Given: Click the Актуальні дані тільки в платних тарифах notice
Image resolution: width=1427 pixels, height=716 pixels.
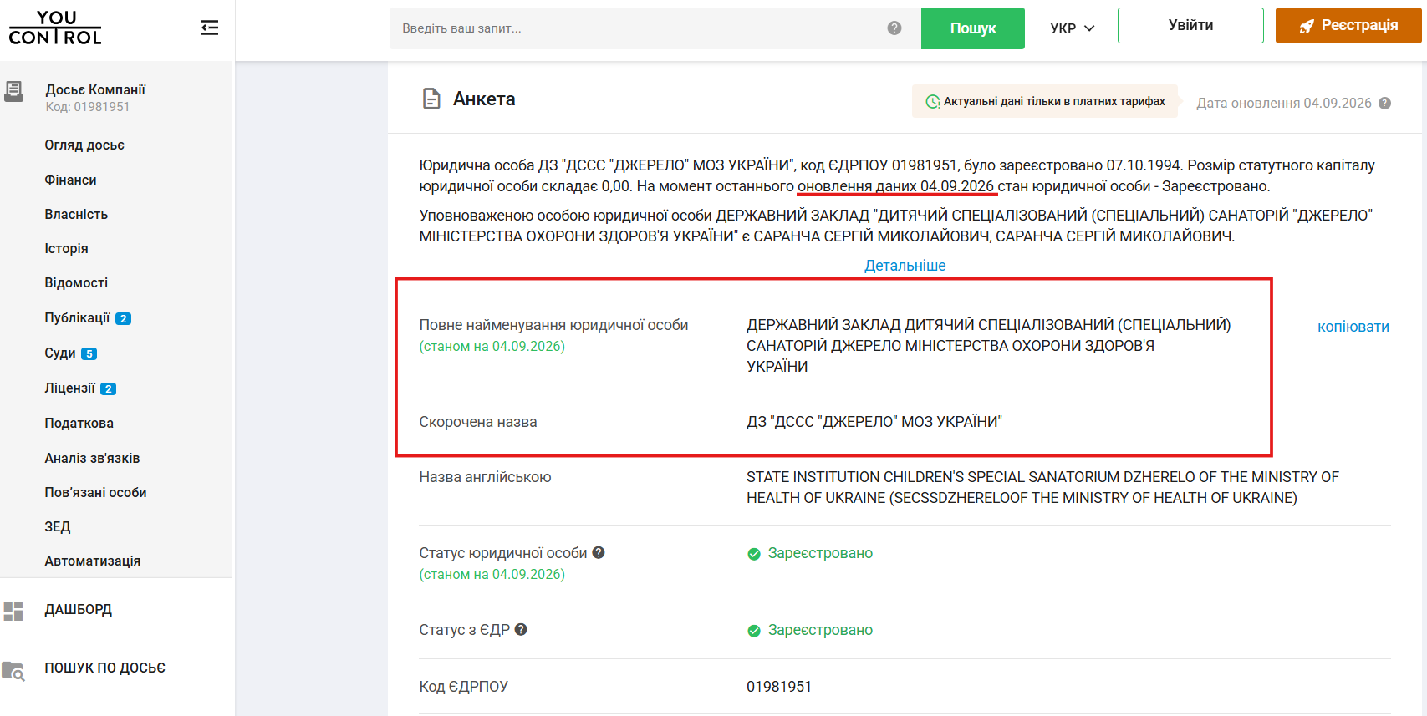Looking at the screenshot, I should (1045, 102).
